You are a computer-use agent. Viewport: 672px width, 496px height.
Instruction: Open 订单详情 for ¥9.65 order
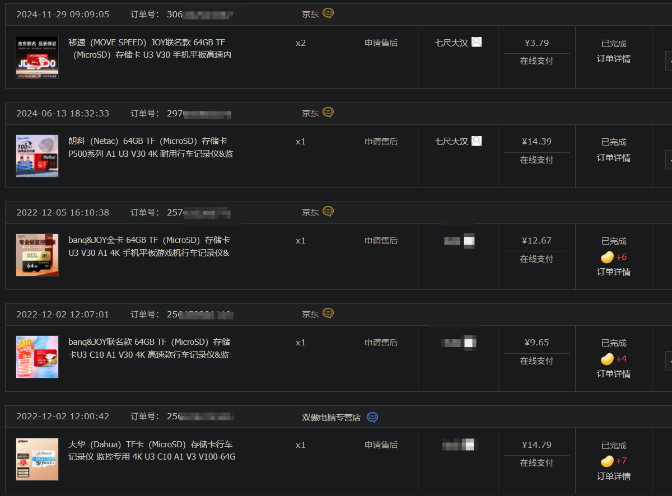[x=614, y=374]
